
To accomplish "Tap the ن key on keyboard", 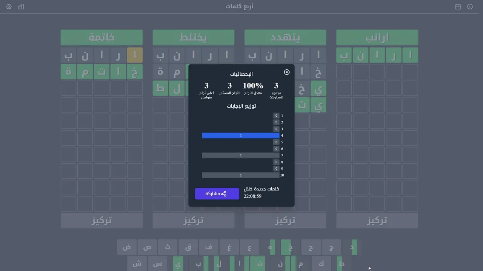I will [x=280, y=263].
